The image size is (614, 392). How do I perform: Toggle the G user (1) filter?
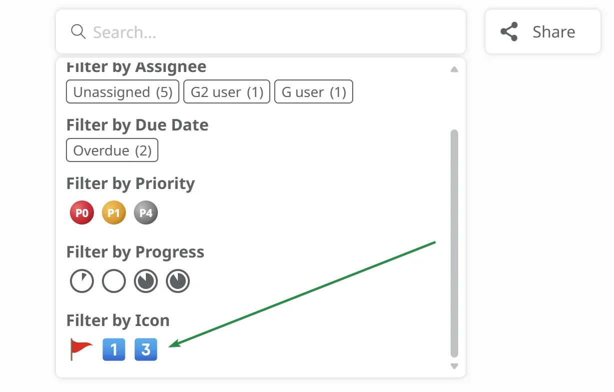[x=314, y=92]
